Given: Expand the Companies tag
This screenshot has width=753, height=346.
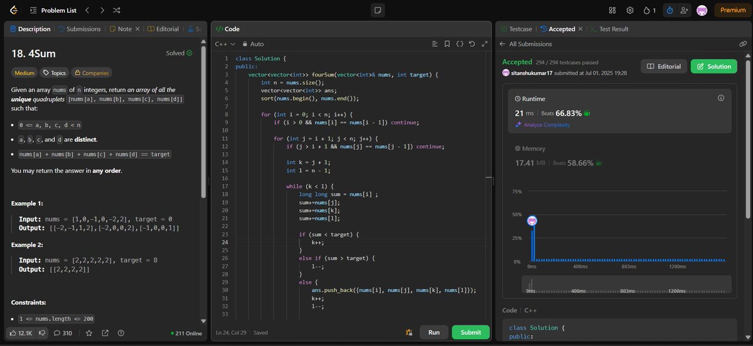Looking at the screenshot, I should click(92, 73).
